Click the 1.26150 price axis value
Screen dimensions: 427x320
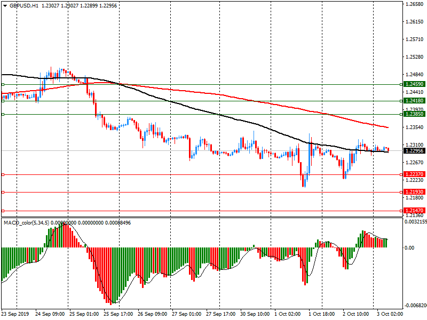pos(415,22)
